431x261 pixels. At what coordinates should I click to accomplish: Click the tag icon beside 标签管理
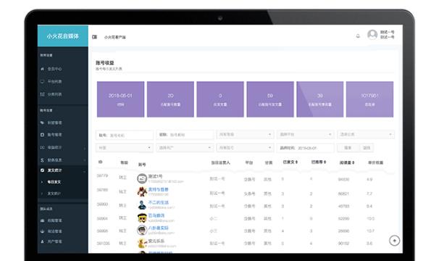tap(42, 123)
